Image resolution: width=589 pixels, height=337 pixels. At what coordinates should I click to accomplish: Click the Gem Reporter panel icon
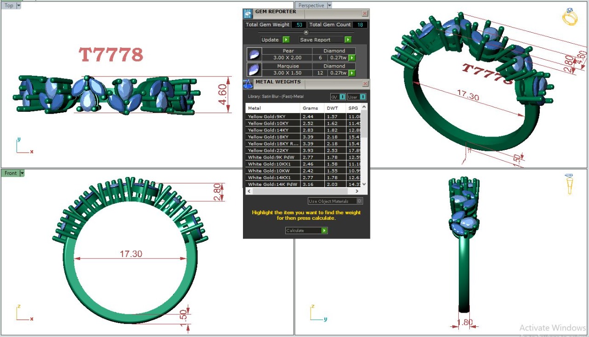pos(248,13)
